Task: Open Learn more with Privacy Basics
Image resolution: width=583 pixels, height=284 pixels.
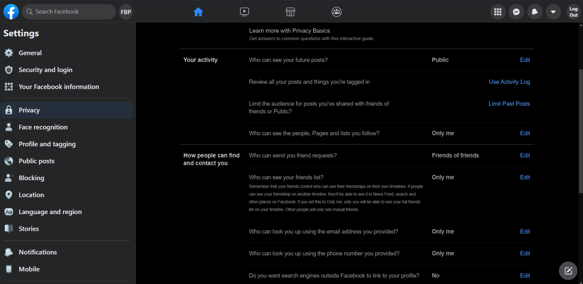Action: (x=289, y=31)
